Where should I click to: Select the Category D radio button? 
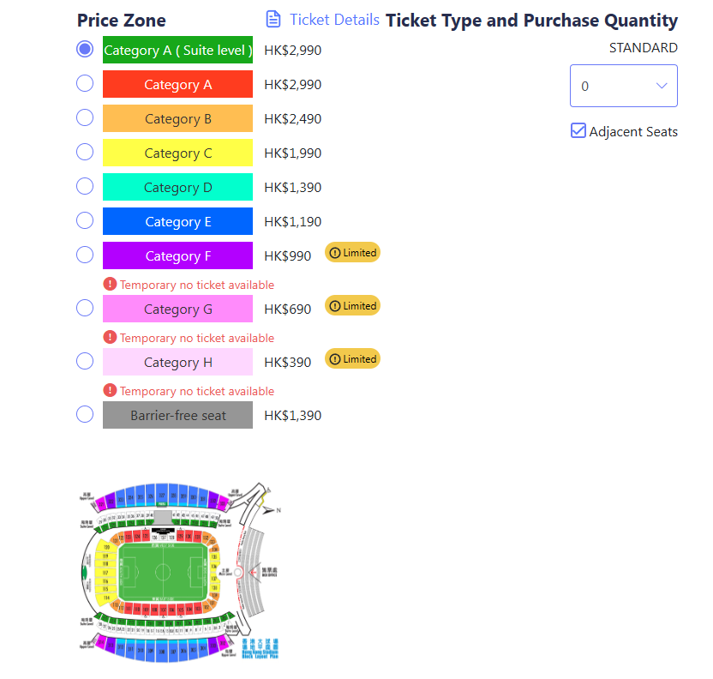coord(85,186)
